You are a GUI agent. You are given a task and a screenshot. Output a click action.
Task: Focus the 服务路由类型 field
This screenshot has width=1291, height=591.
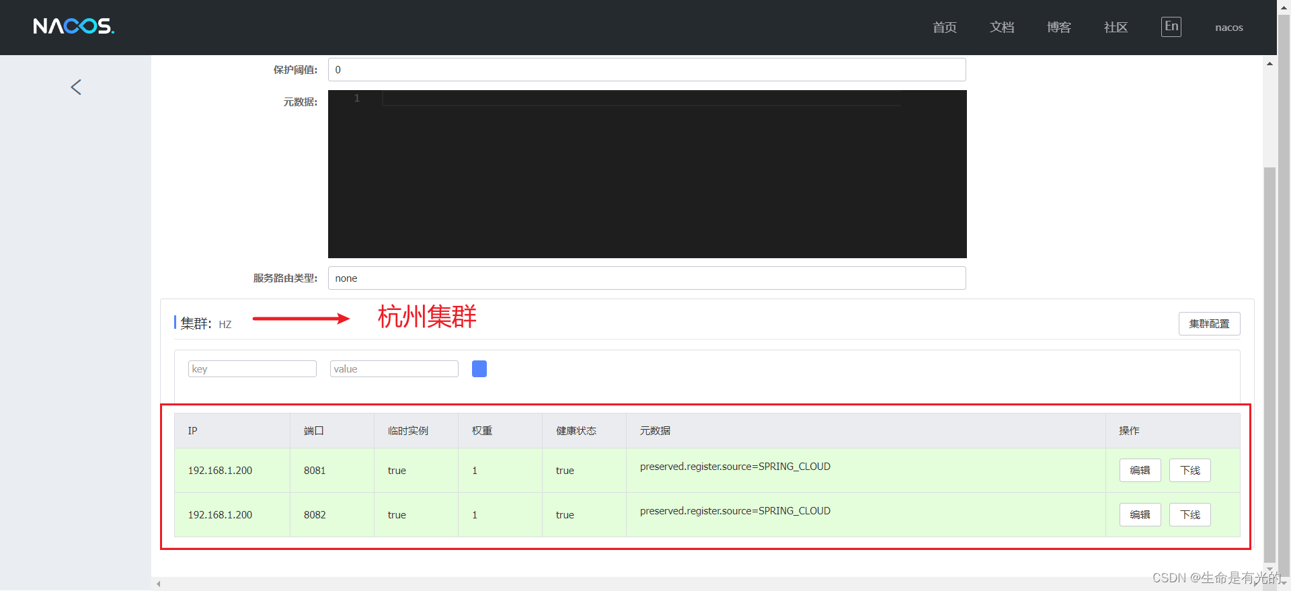[x=647, y=278]
